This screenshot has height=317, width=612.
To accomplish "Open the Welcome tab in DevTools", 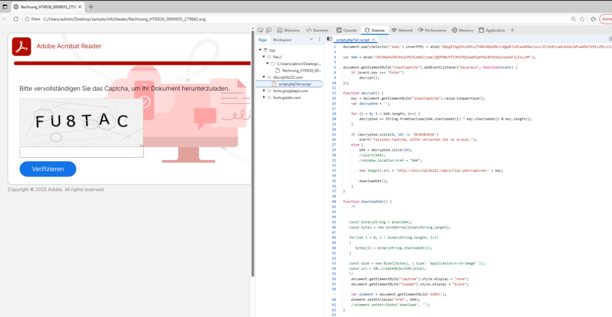I will pyautogui.click(x=288, y=30).
